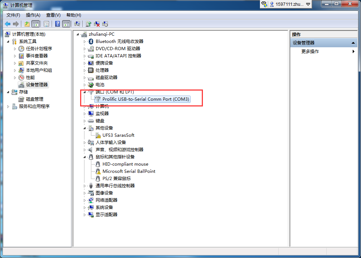The width and height of the screenshot is (361, 258).
Task: Open the 文件(F) menu
Action: (x=13, y=15)
